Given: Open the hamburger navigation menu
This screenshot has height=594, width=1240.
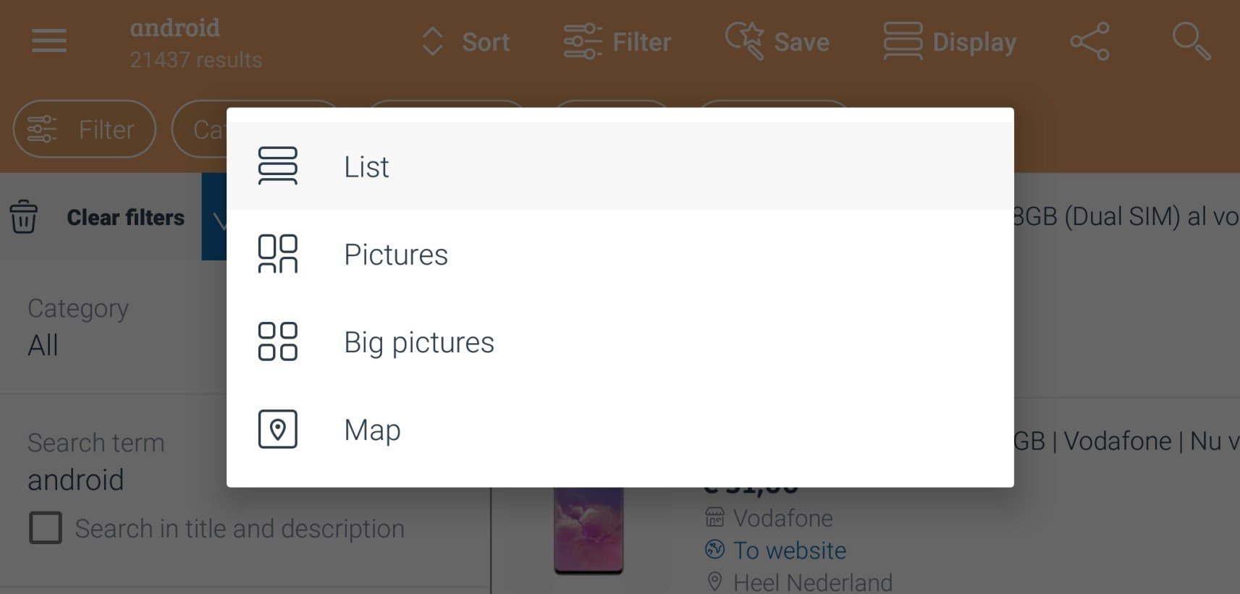Looking at the screenshot, I should (49, 41).
